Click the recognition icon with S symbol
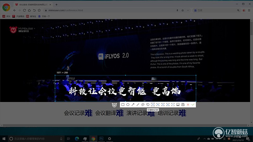Image resolution: width=253 pixels, height=142 pixels. [x=163, y=105]
